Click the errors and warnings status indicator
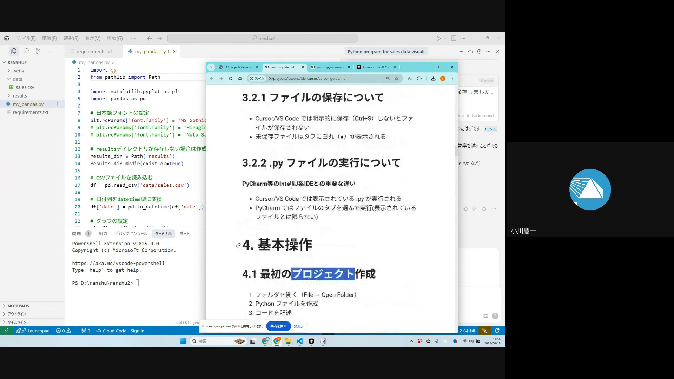Screen dimensions: 674x379 pyautogui.click(x=65, y=331)
